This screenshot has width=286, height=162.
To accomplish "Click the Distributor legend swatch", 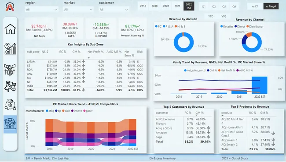I will (248, 26).
